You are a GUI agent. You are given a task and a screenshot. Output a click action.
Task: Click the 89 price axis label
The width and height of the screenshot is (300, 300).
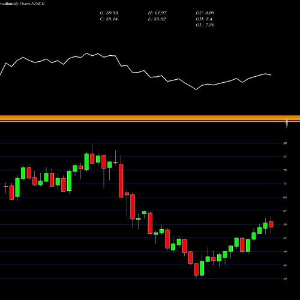tap(285, 143)
